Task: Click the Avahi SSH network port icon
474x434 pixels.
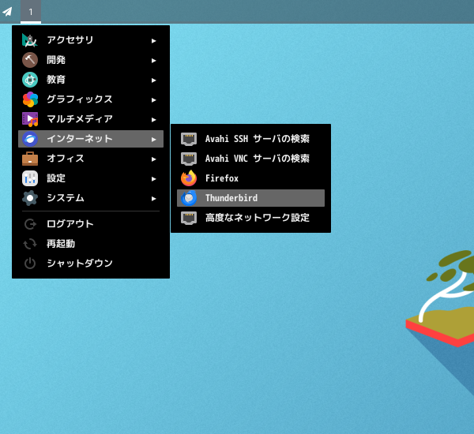Action: pyautogui.click(x=189, y=139)
